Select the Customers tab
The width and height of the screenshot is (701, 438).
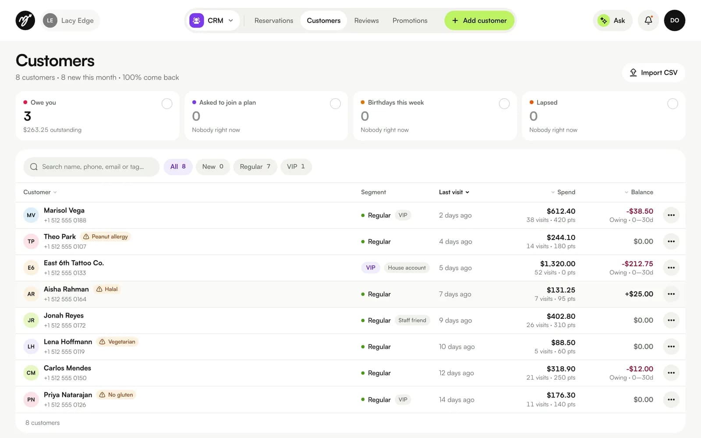[323, 21]
